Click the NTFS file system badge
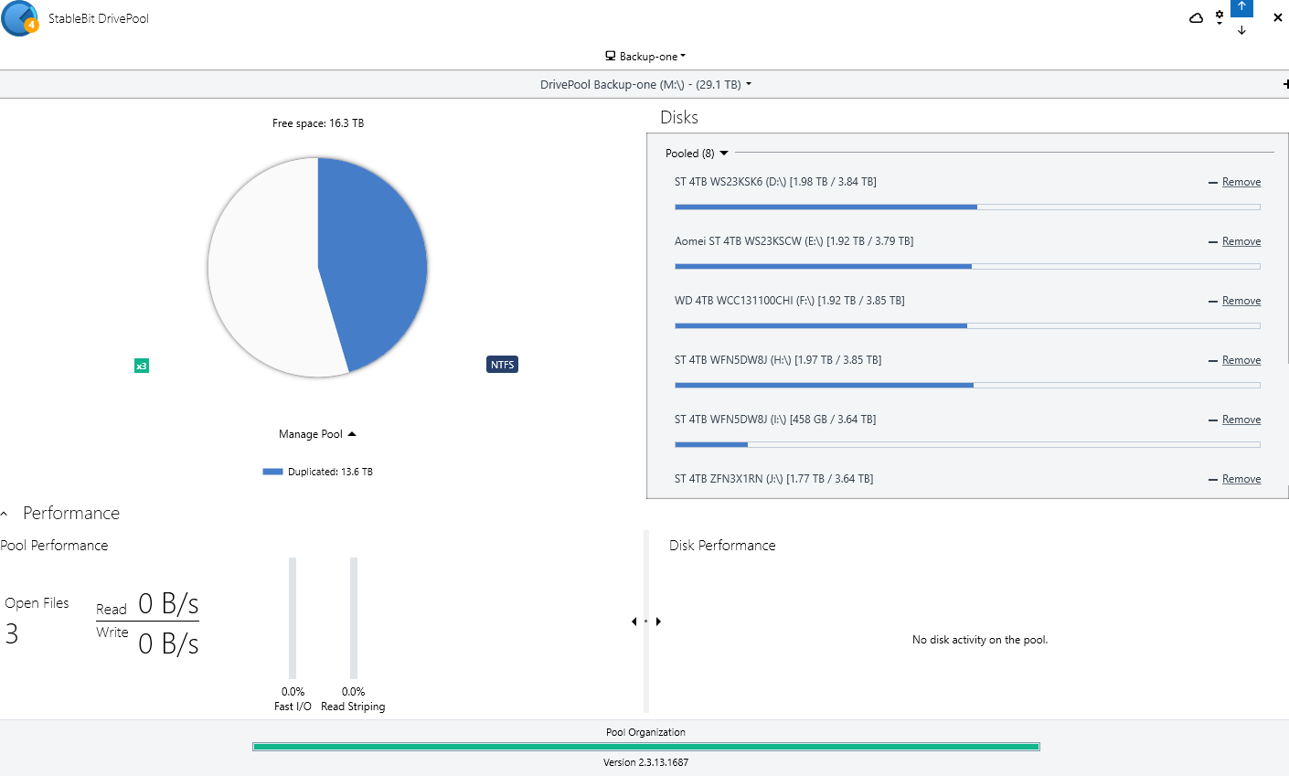 point(503,365)
